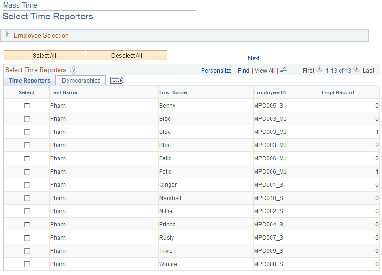
Task: Select checkbox for Bloo Pham record 1
Action: coord(27,132)
